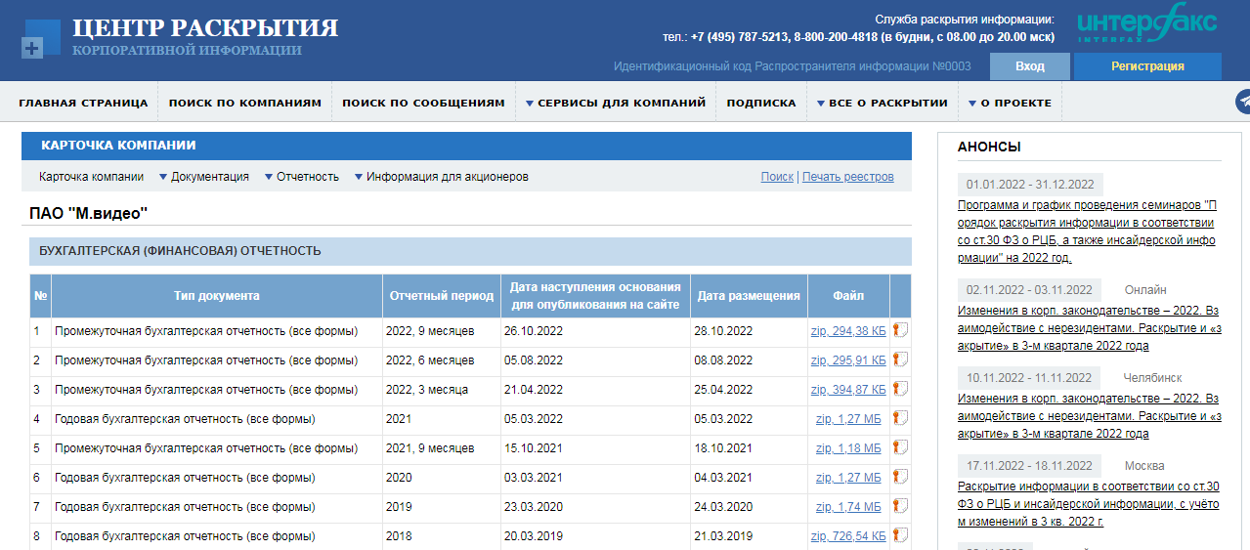Click certificate icon for 2022 9-month report
The width and height of the screenshot is (1250, 550).
click(x=900, y=331)
